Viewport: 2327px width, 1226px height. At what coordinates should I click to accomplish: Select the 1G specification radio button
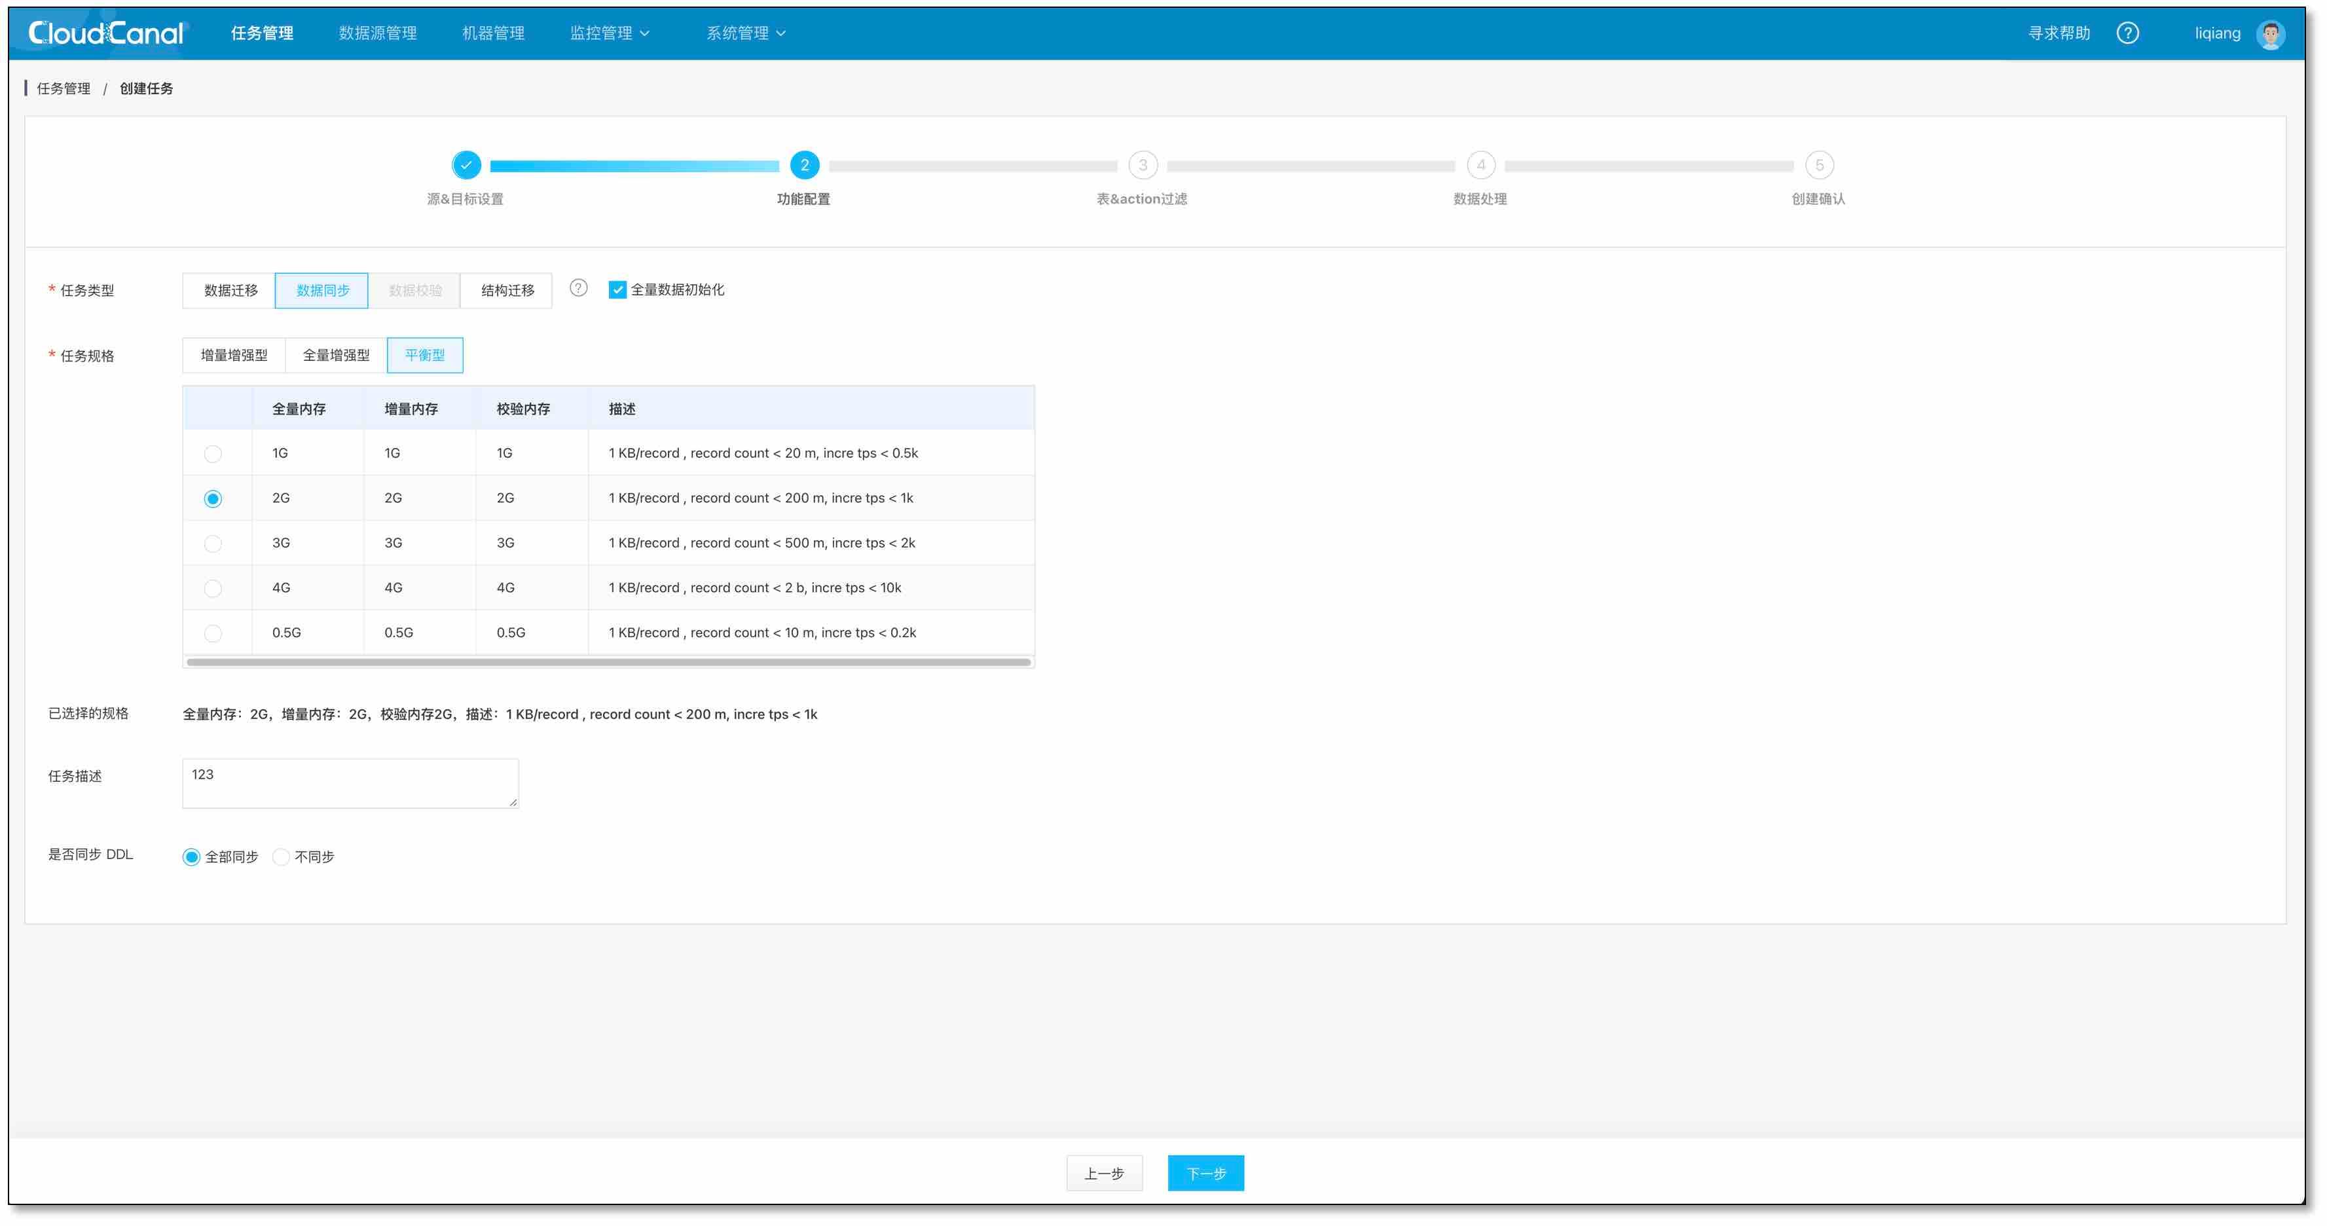click(x=213, y=454)
